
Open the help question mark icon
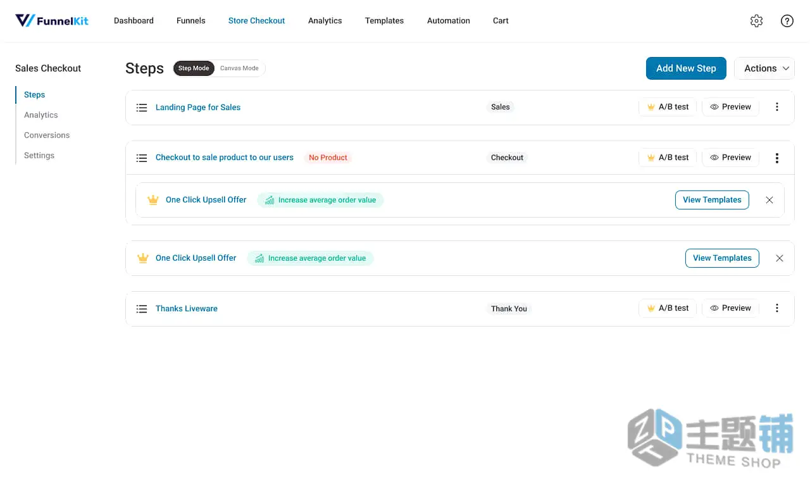[x=787, y=21]
